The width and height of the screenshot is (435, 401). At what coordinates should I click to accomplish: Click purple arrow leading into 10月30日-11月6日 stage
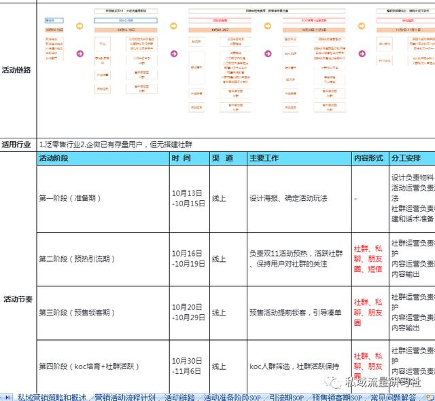(268, 54)
